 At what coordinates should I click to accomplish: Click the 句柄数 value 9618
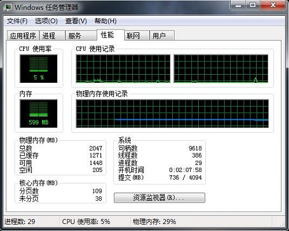[195, 148]
